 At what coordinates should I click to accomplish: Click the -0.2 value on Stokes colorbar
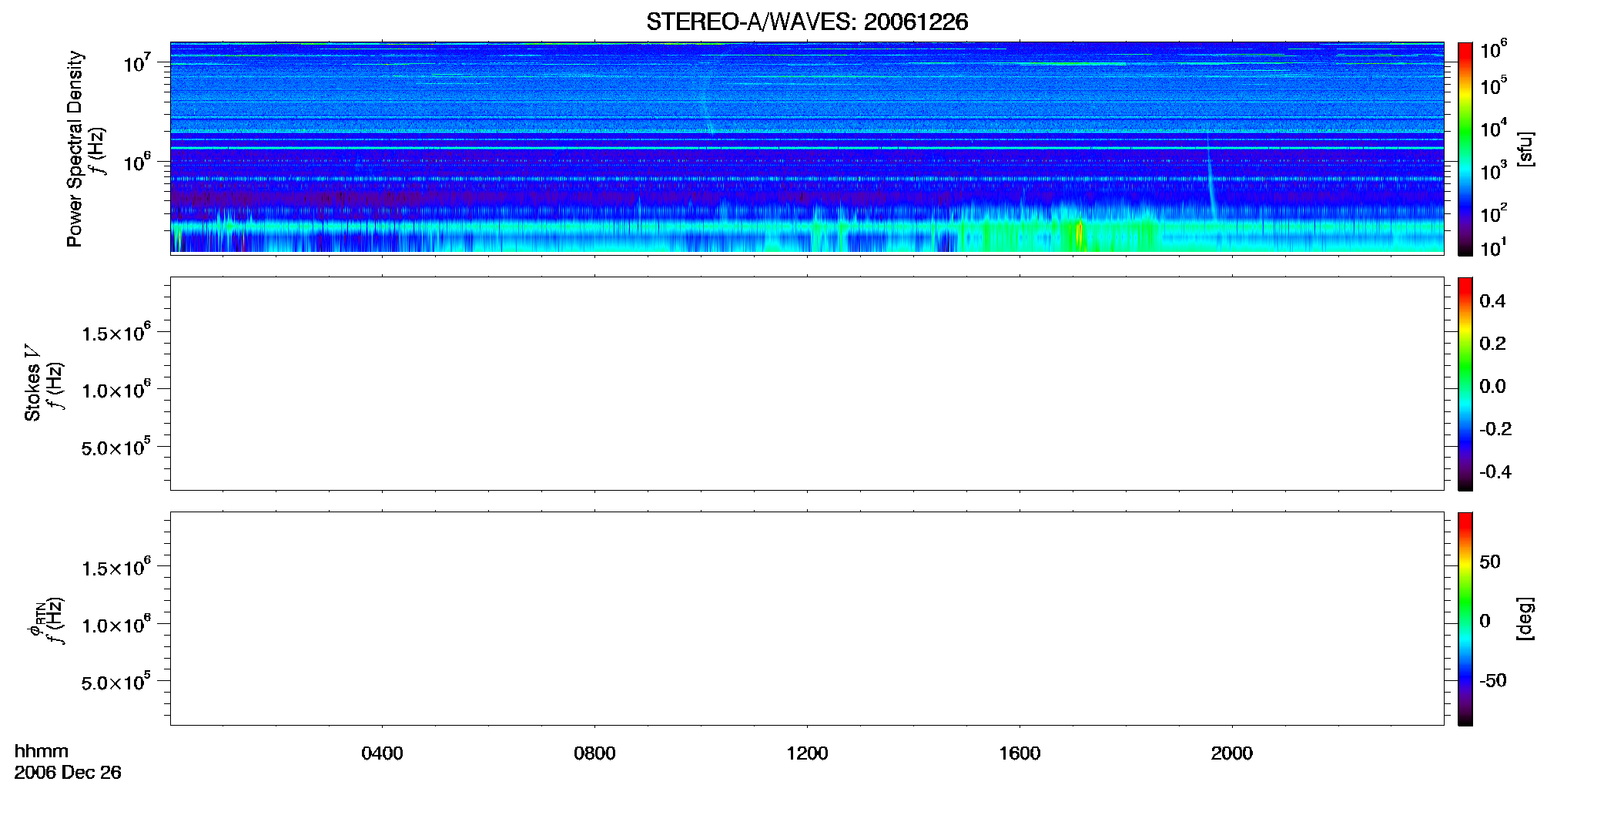(1495, 429)
